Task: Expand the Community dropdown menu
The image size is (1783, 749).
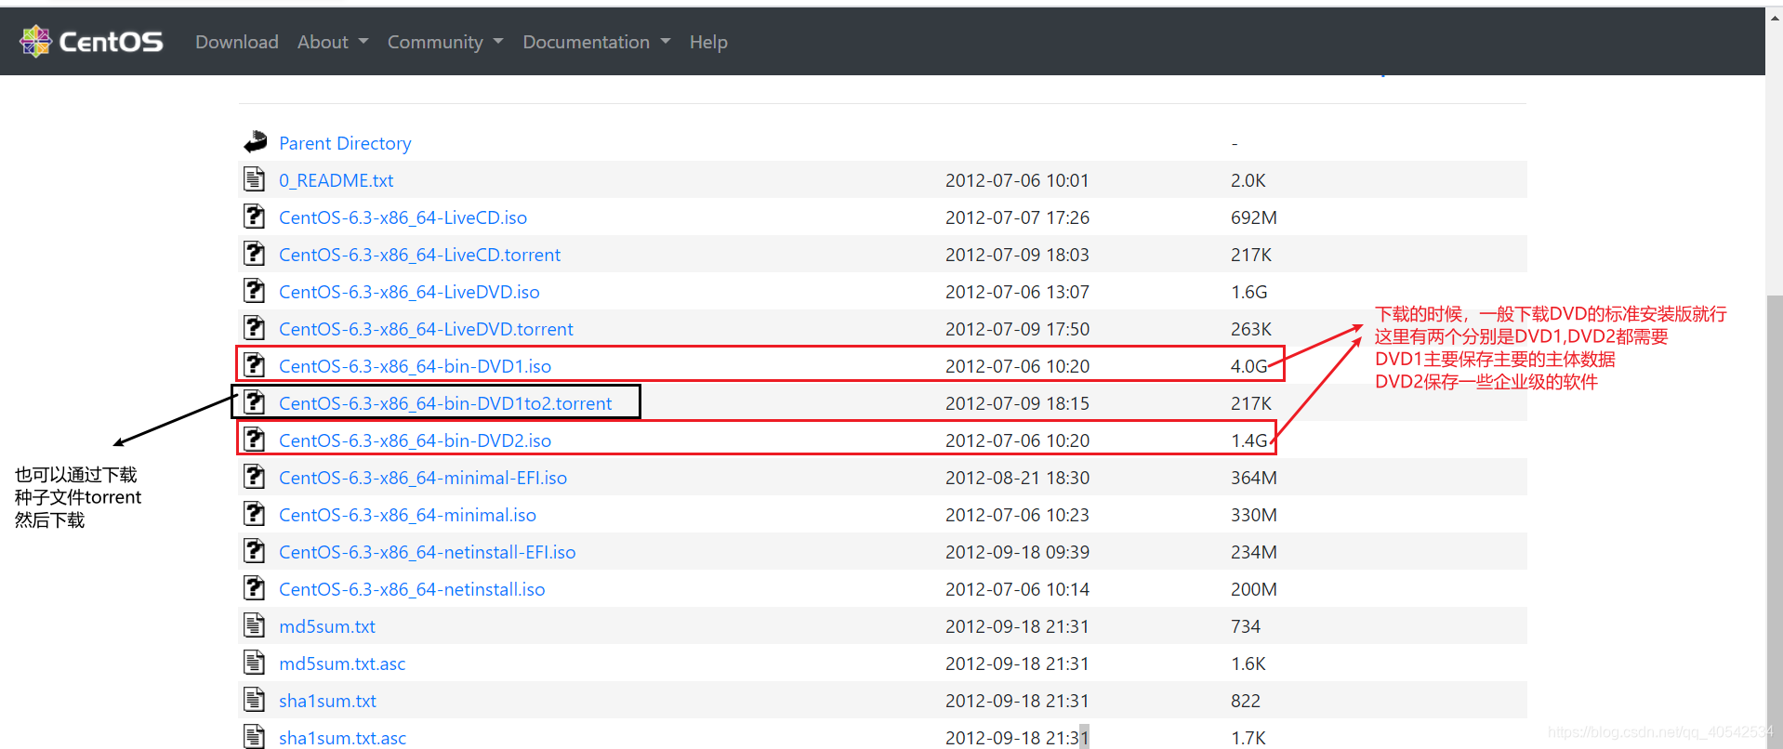Action: click(x=445, y=42)
